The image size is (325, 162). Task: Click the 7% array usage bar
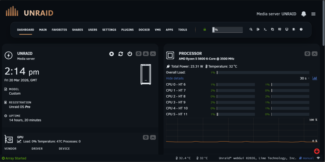tap(227, 29)
